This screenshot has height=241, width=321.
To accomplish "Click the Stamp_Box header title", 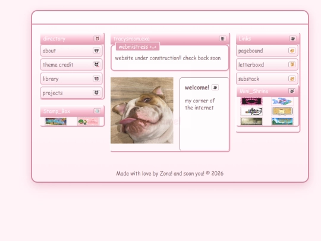I will (56, 111).
